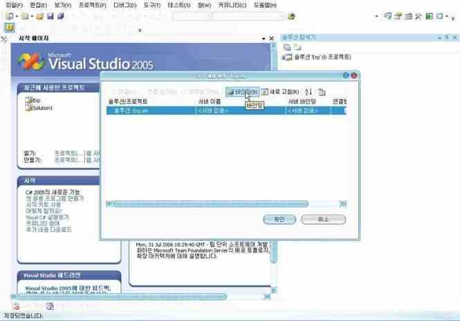Open recent project Solution1 on Start Page
460x321 pixels.
point(39,108)
